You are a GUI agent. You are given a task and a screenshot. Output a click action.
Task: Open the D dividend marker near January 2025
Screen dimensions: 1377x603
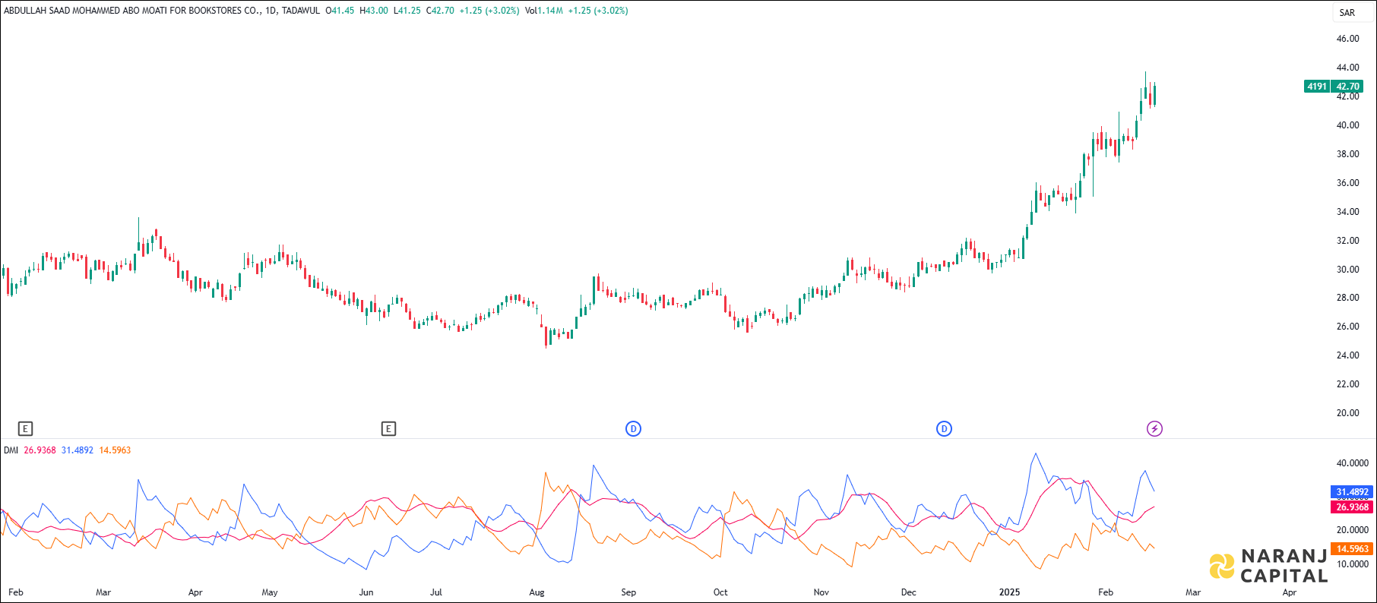pyautogui.click(x=944, y=429)
